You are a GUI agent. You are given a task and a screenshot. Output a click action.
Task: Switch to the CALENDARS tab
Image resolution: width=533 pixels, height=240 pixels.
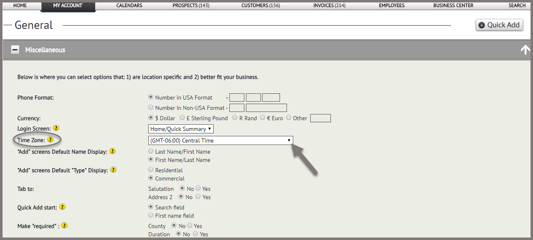coord(129,5)
